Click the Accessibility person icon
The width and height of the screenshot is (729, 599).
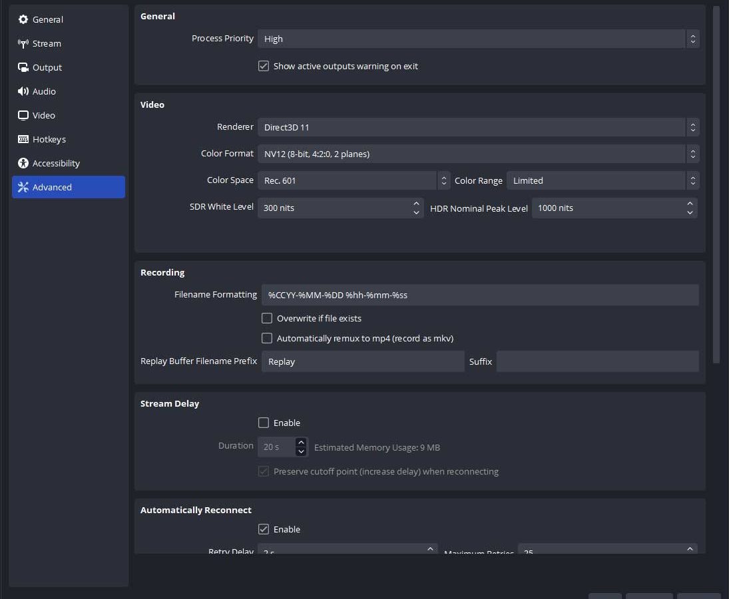pos(23,164)
